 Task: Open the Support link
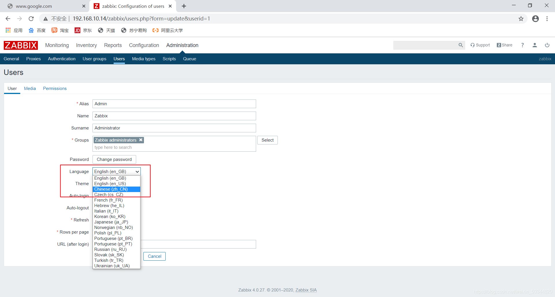480,45
